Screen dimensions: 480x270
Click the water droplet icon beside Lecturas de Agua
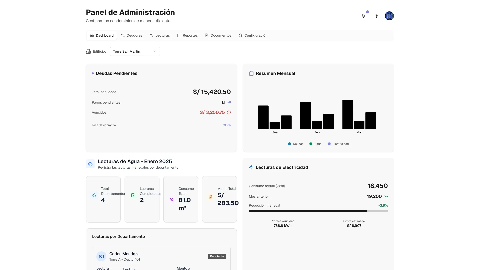(x=90, y=164)
